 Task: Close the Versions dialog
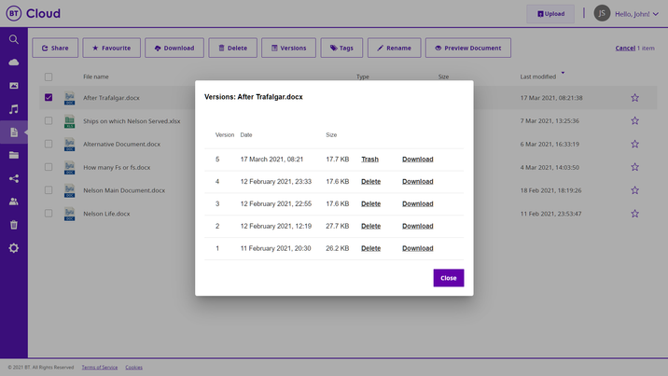pos(448,278)
